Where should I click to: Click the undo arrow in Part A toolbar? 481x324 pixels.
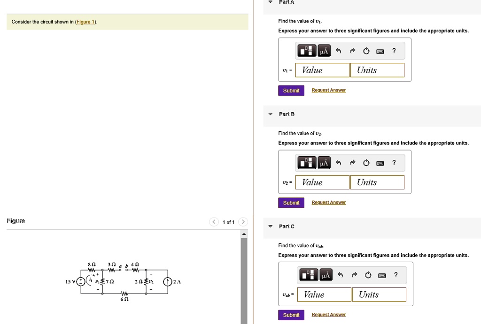[339, 51]
